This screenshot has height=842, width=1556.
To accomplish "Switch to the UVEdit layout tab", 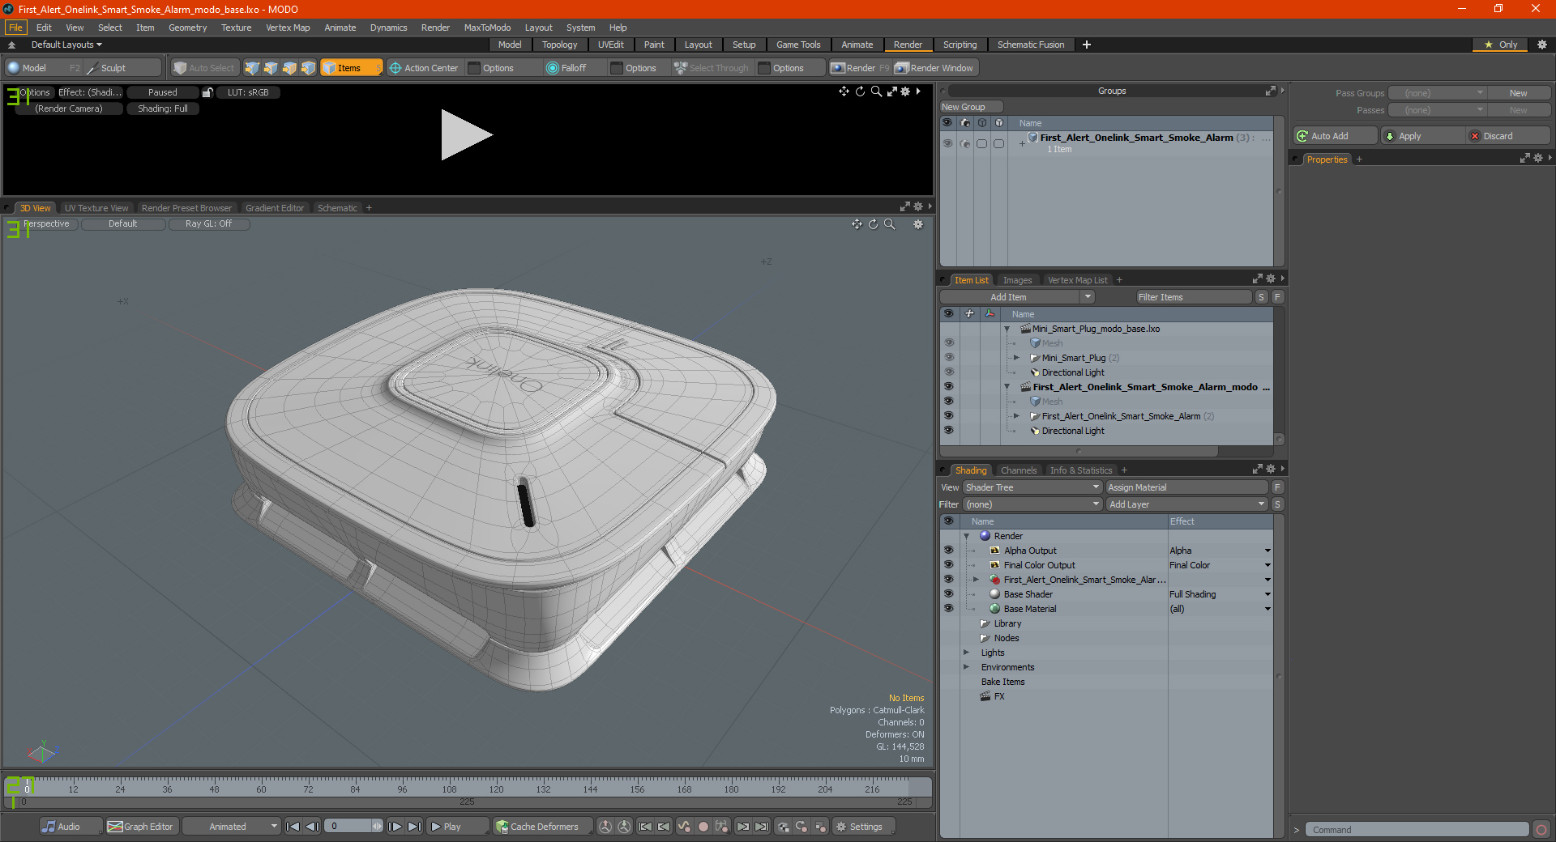I will click(610, 45).
